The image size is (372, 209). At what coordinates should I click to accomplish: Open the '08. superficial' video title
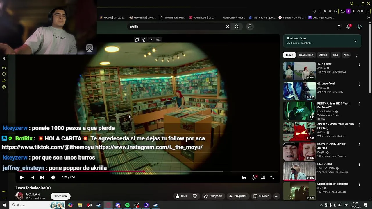326,84
